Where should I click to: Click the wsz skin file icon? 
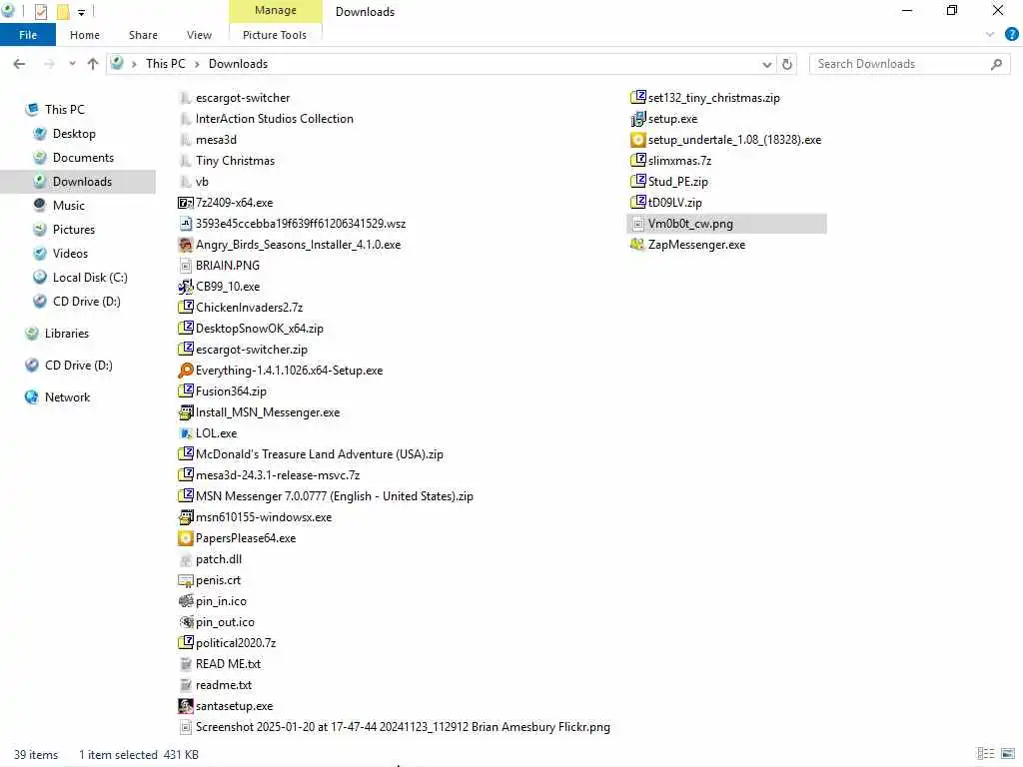tap(185, 224)
